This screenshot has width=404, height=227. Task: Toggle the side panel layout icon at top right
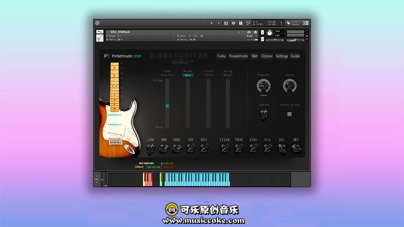(306, 23)
